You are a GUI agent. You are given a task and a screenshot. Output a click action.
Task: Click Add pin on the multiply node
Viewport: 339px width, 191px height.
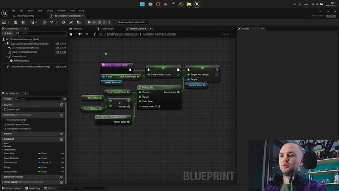pyautogui.click(x=124, y=107)
